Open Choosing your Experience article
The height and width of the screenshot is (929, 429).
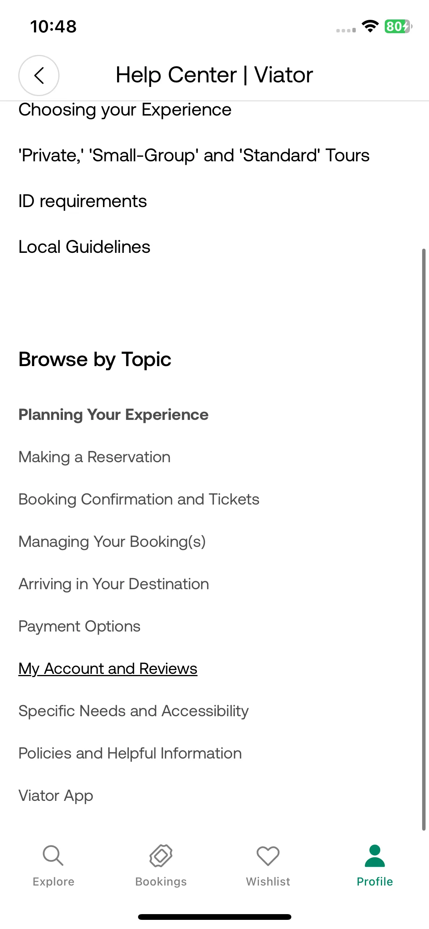125,110
